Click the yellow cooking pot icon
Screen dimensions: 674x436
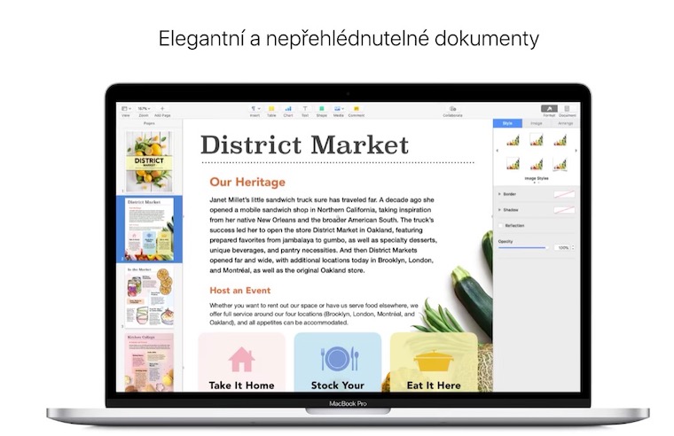tap(434, 361)
